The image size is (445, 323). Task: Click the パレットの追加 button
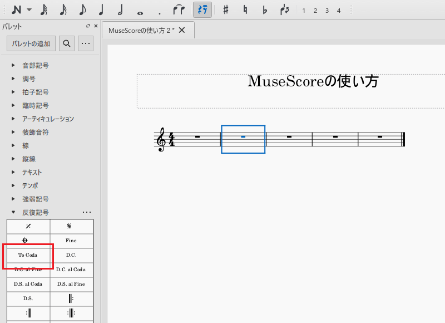(31, 43)
